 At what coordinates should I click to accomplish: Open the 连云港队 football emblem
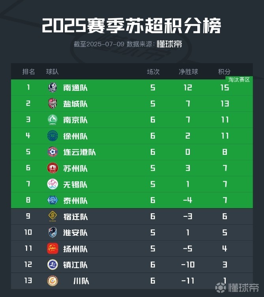pyautogui.click(x=52, y=152)
